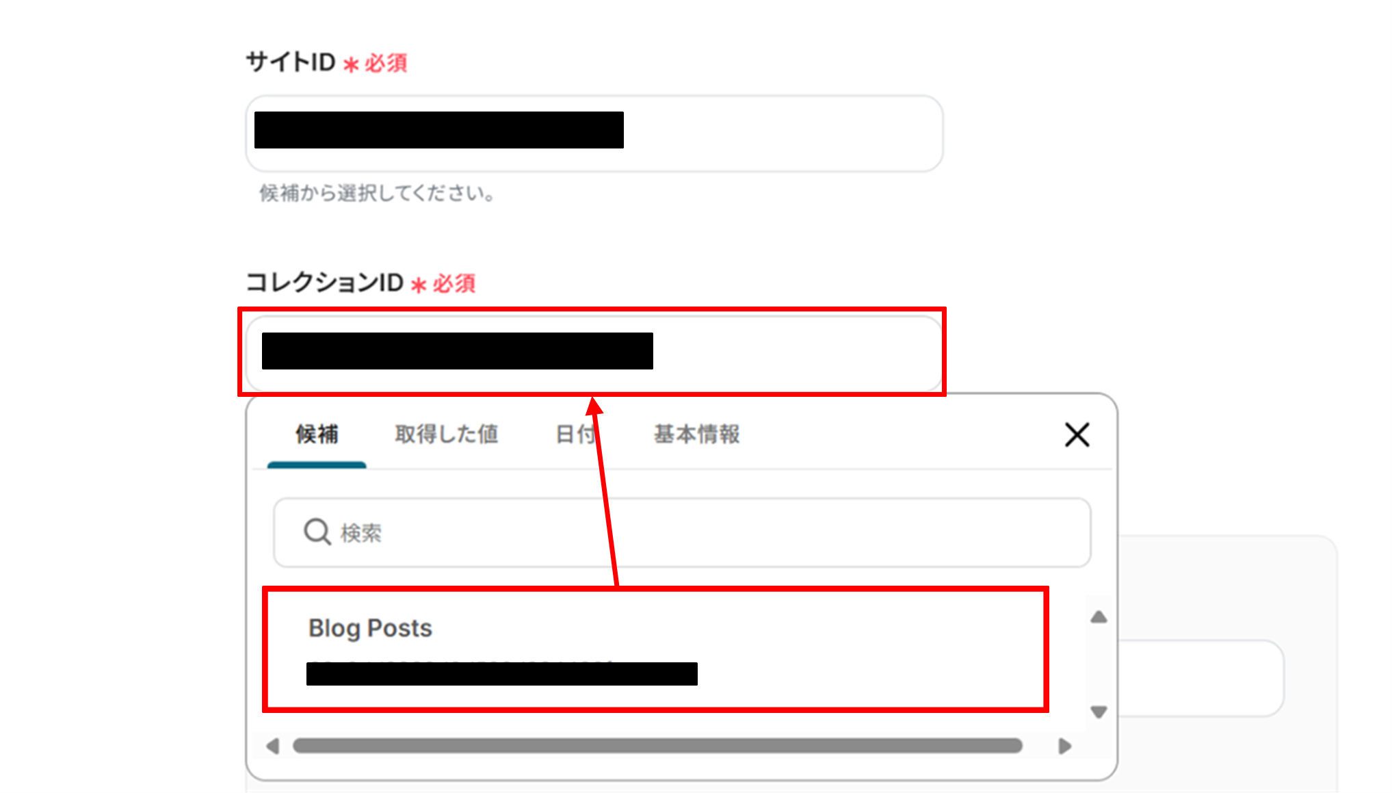Click the vertical scrollbar track in popup
Image resolution: width=1392 pixels, height=793 pixels.
tap(1099, 664)
